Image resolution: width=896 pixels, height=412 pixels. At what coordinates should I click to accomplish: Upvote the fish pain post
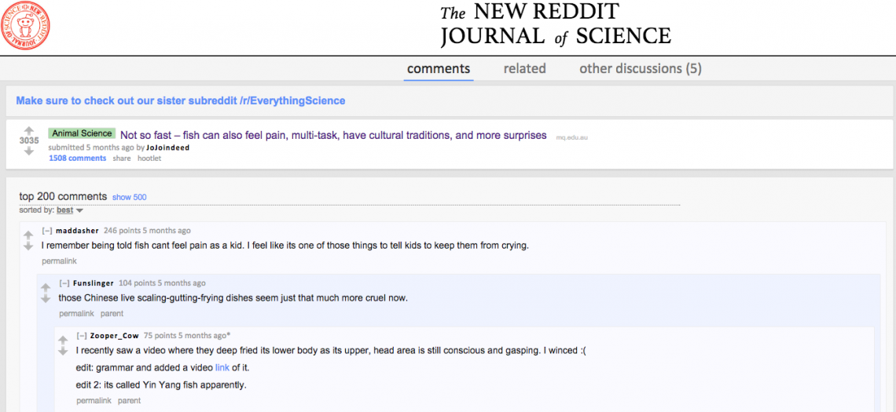point(28,130)
